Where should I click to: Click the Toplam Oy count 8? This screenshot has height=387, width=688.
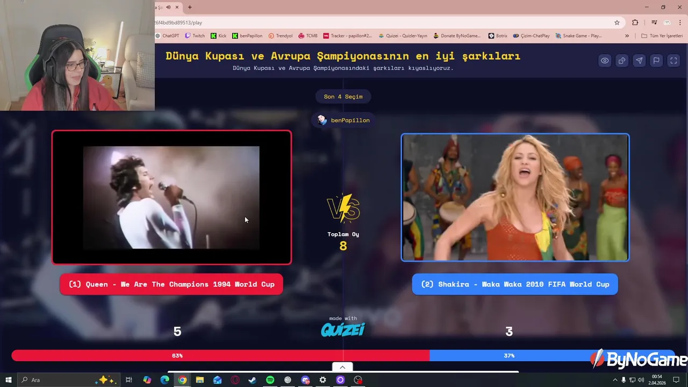click(343, 246)
